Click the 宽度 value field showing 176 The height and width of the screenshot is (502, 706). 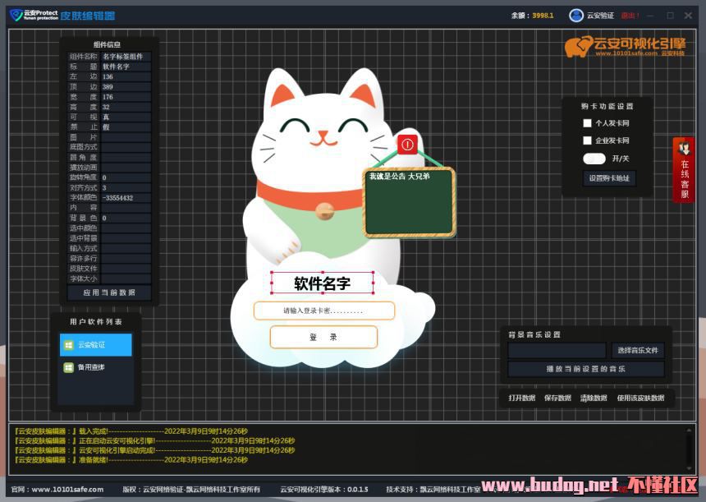coord(126,97)
